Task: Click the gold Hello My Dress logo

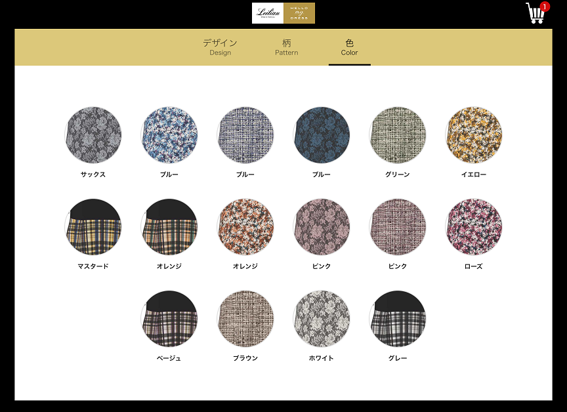Action: tap(299, 13)
